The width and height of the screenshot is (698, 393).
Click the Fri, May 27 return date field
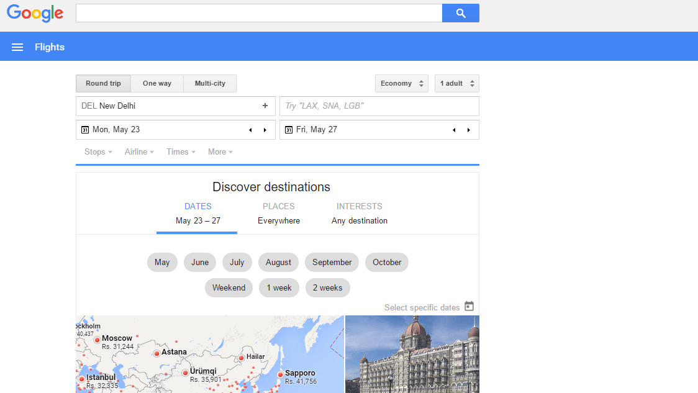[379, 130]
